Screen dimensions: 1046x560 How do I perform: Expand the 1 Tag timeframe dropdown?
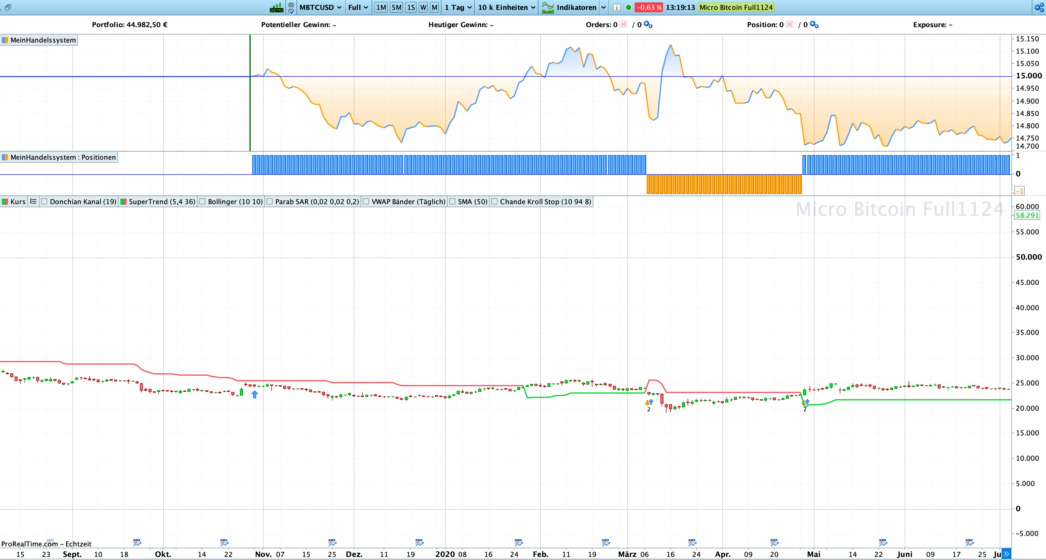(458, 7)
